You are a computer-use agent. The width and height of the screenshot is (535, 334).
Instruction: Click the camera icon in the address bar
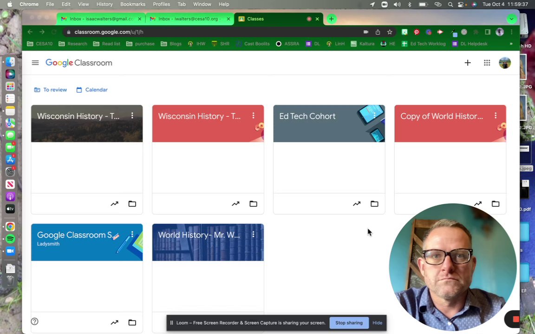(x=366, y=32)
